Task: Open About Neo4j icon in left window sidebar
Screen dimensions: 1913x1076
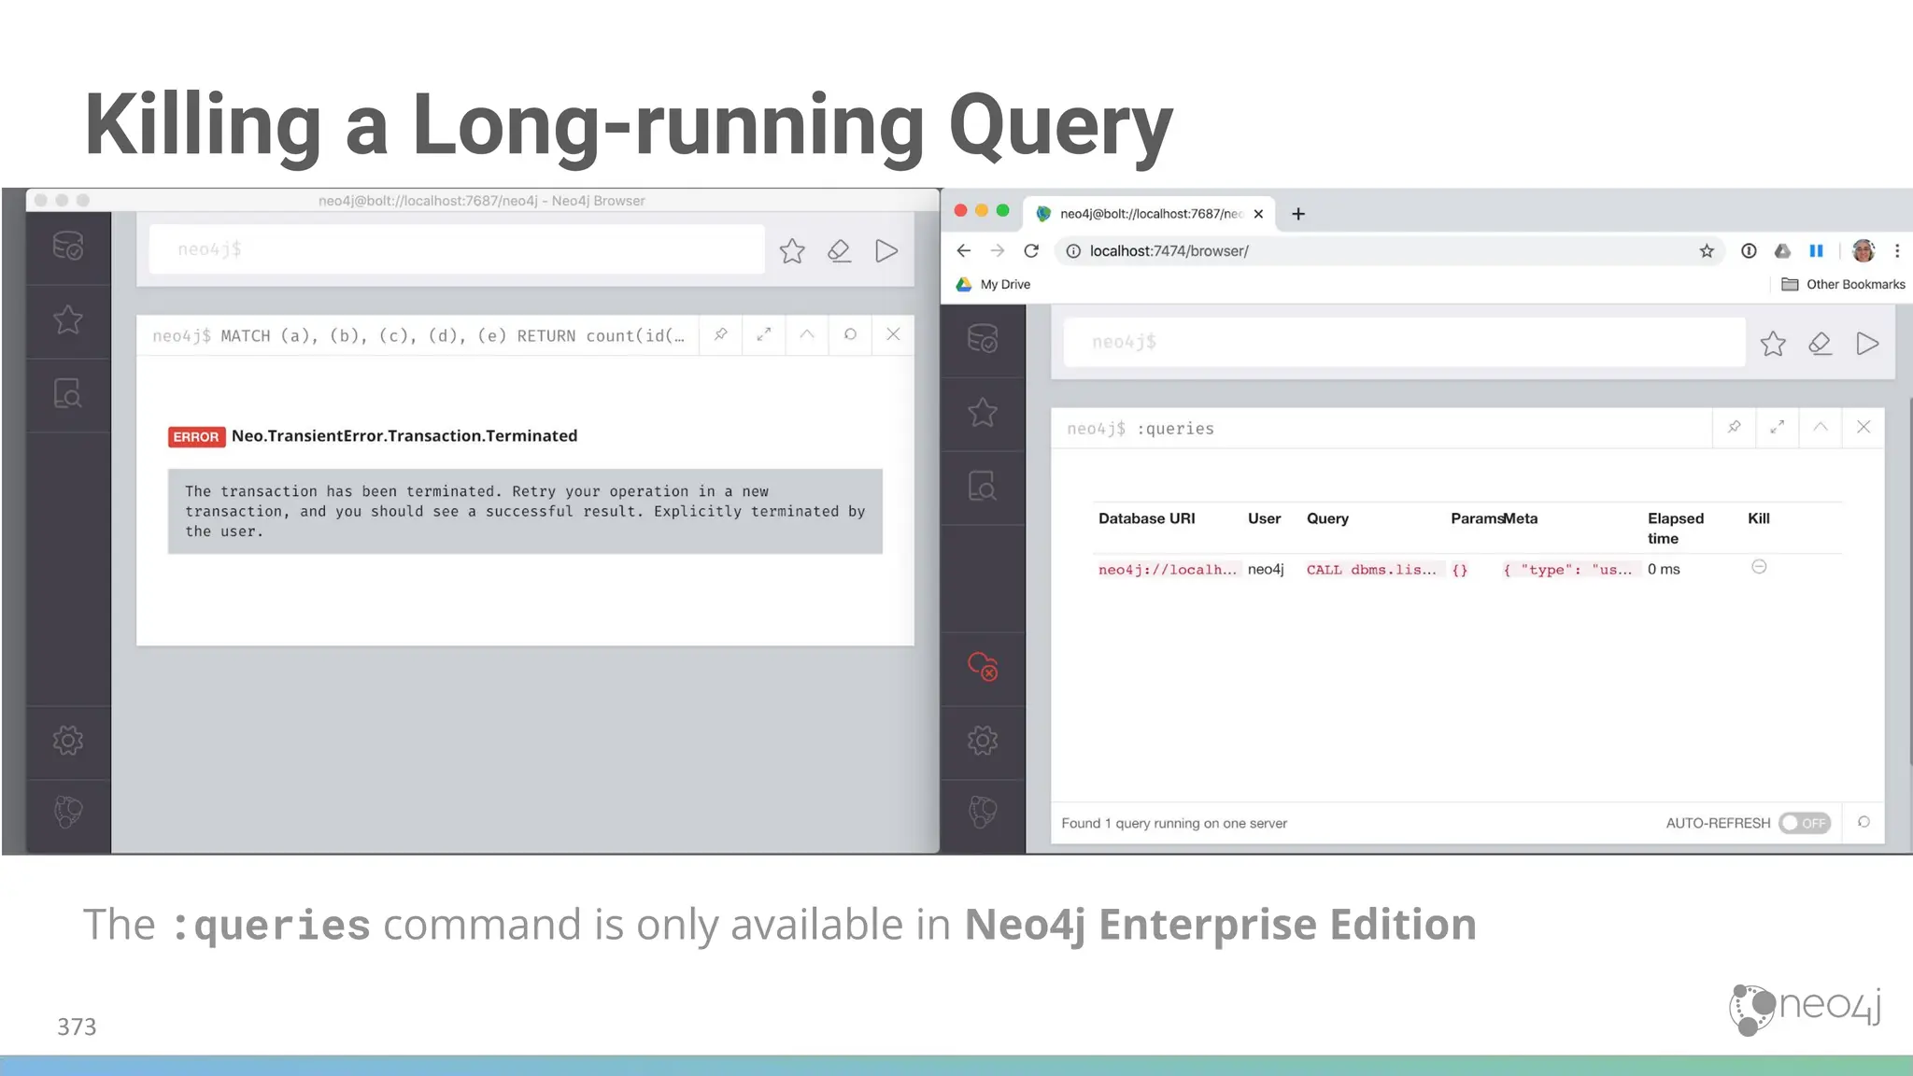Action: 68,812
